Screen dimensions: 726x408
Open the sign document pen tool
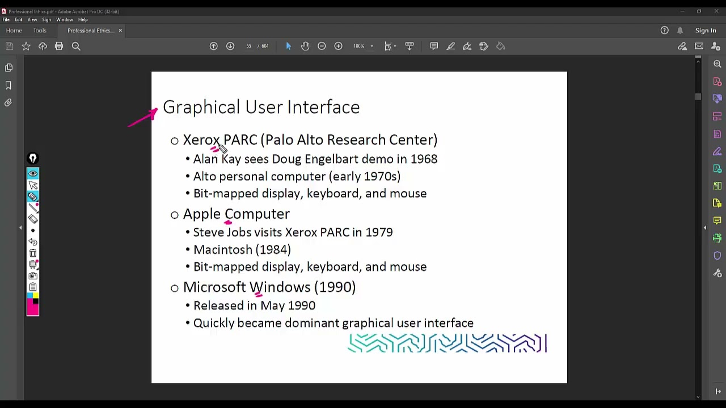tap(467, 46)
